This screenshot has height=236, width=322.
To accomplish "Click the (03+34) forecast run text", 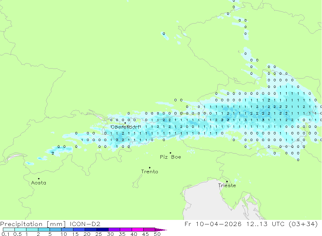I will (x=303, y=224).
